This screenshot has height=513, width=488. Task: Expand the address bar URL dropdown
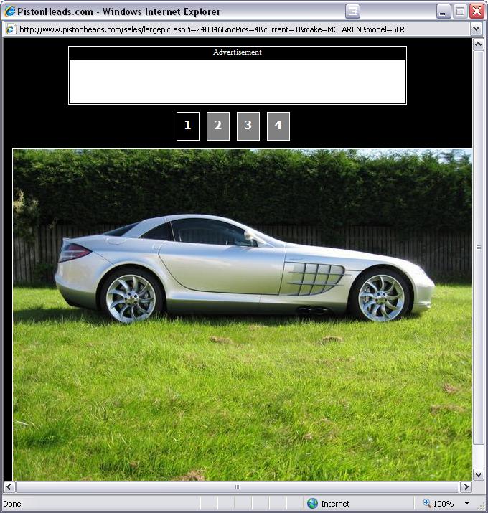(476, 29)
